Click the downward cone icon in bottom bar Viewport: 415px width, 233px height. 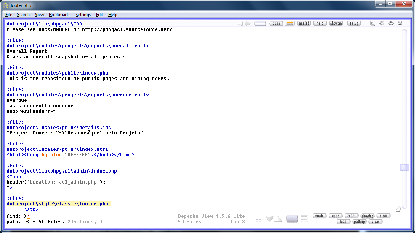(270, 219)
